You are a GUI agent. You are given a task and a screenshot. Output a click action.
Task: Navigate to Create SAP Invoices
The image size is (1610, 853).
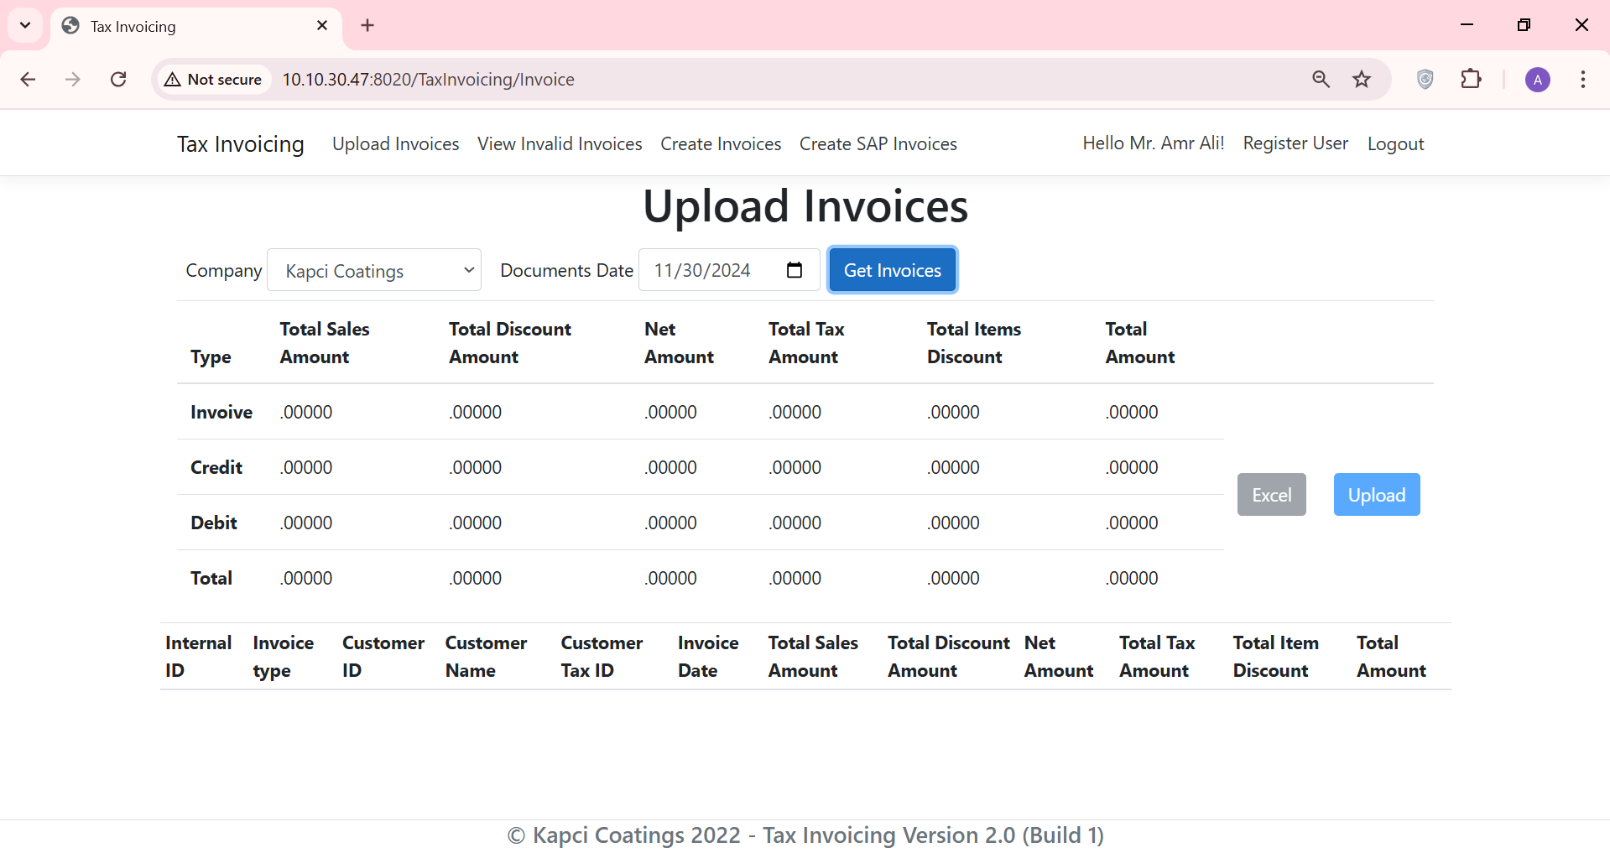click(x=878, y=143)
